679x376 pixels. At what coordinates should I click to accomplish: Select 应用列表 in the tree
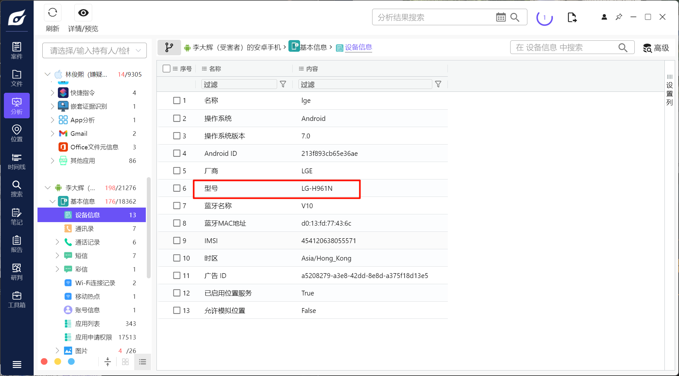tap(87, 324)
